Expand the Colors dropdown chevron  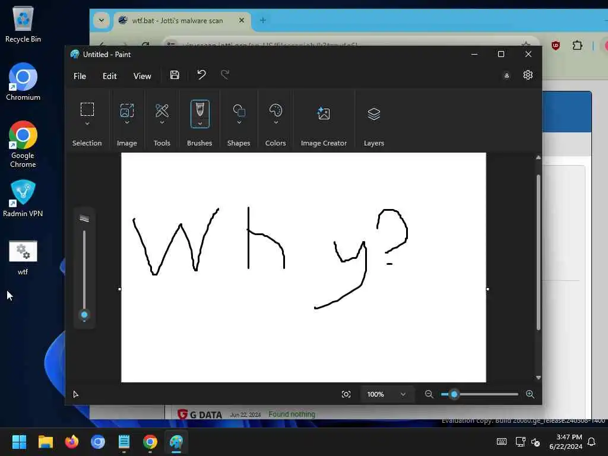[275, 122]
